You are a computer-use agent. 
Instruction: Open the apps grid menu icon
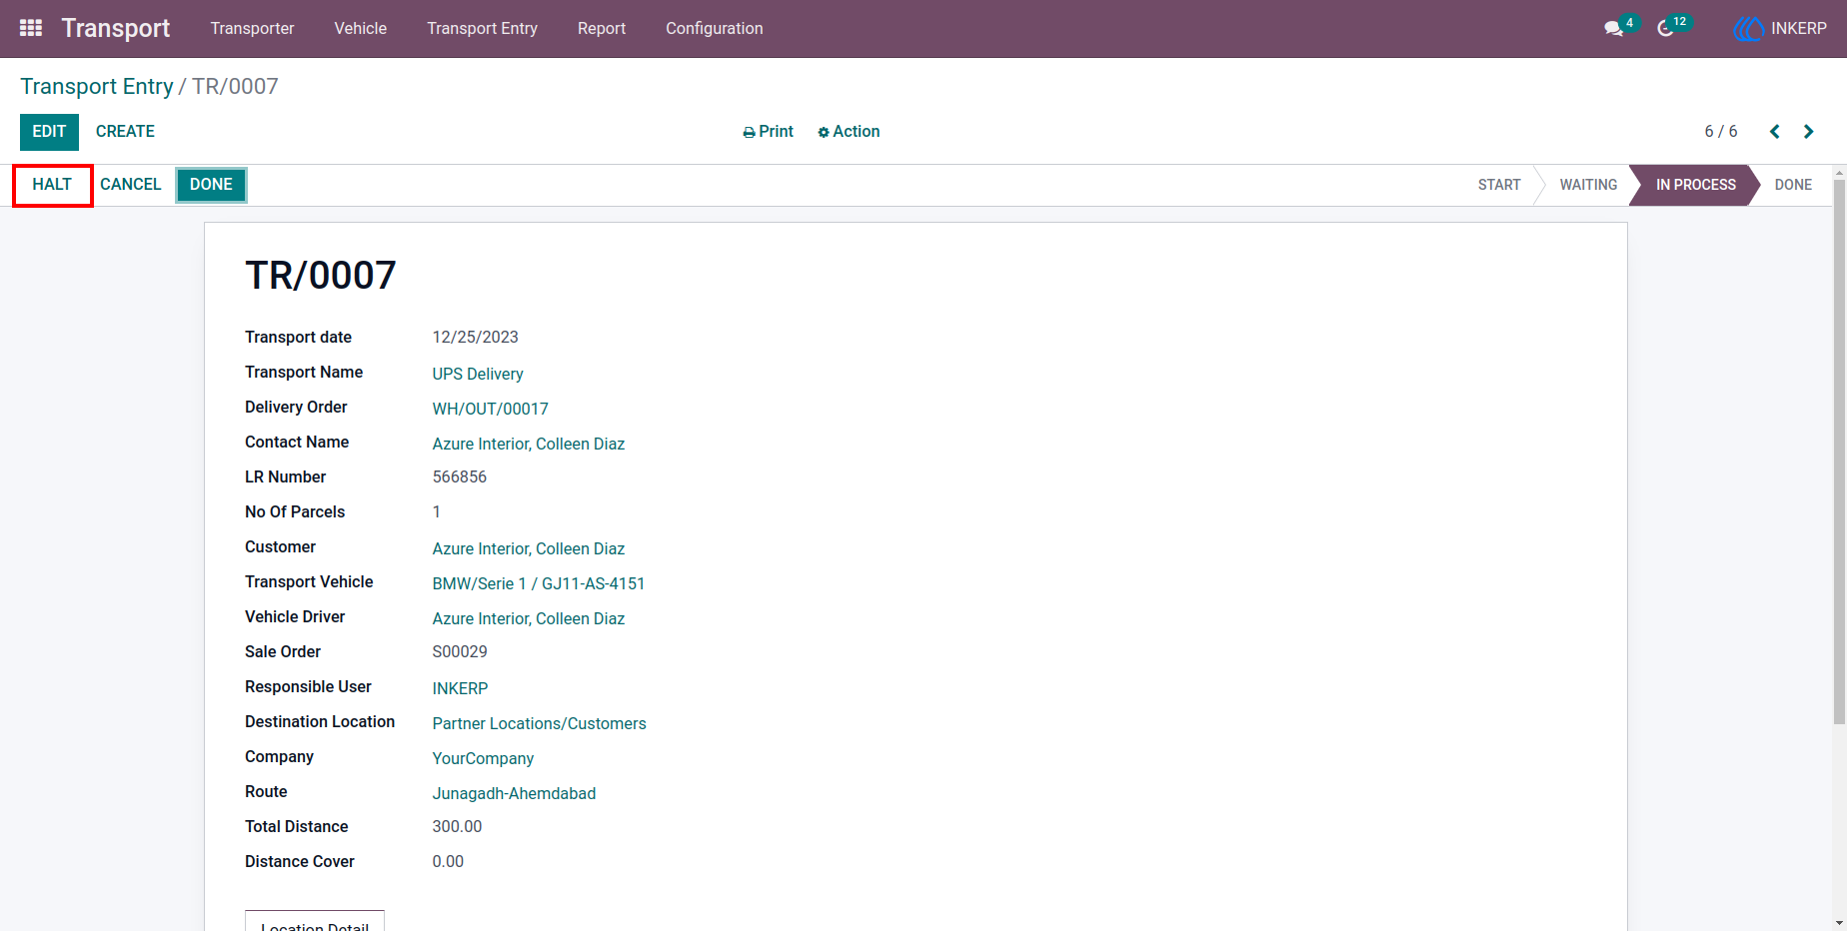[x=31, y=28]
